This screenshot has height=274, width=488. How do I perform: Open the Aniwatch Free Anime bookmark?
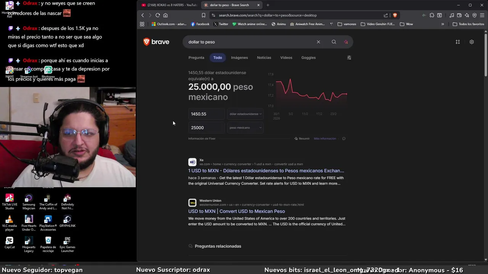pos(307,24)
